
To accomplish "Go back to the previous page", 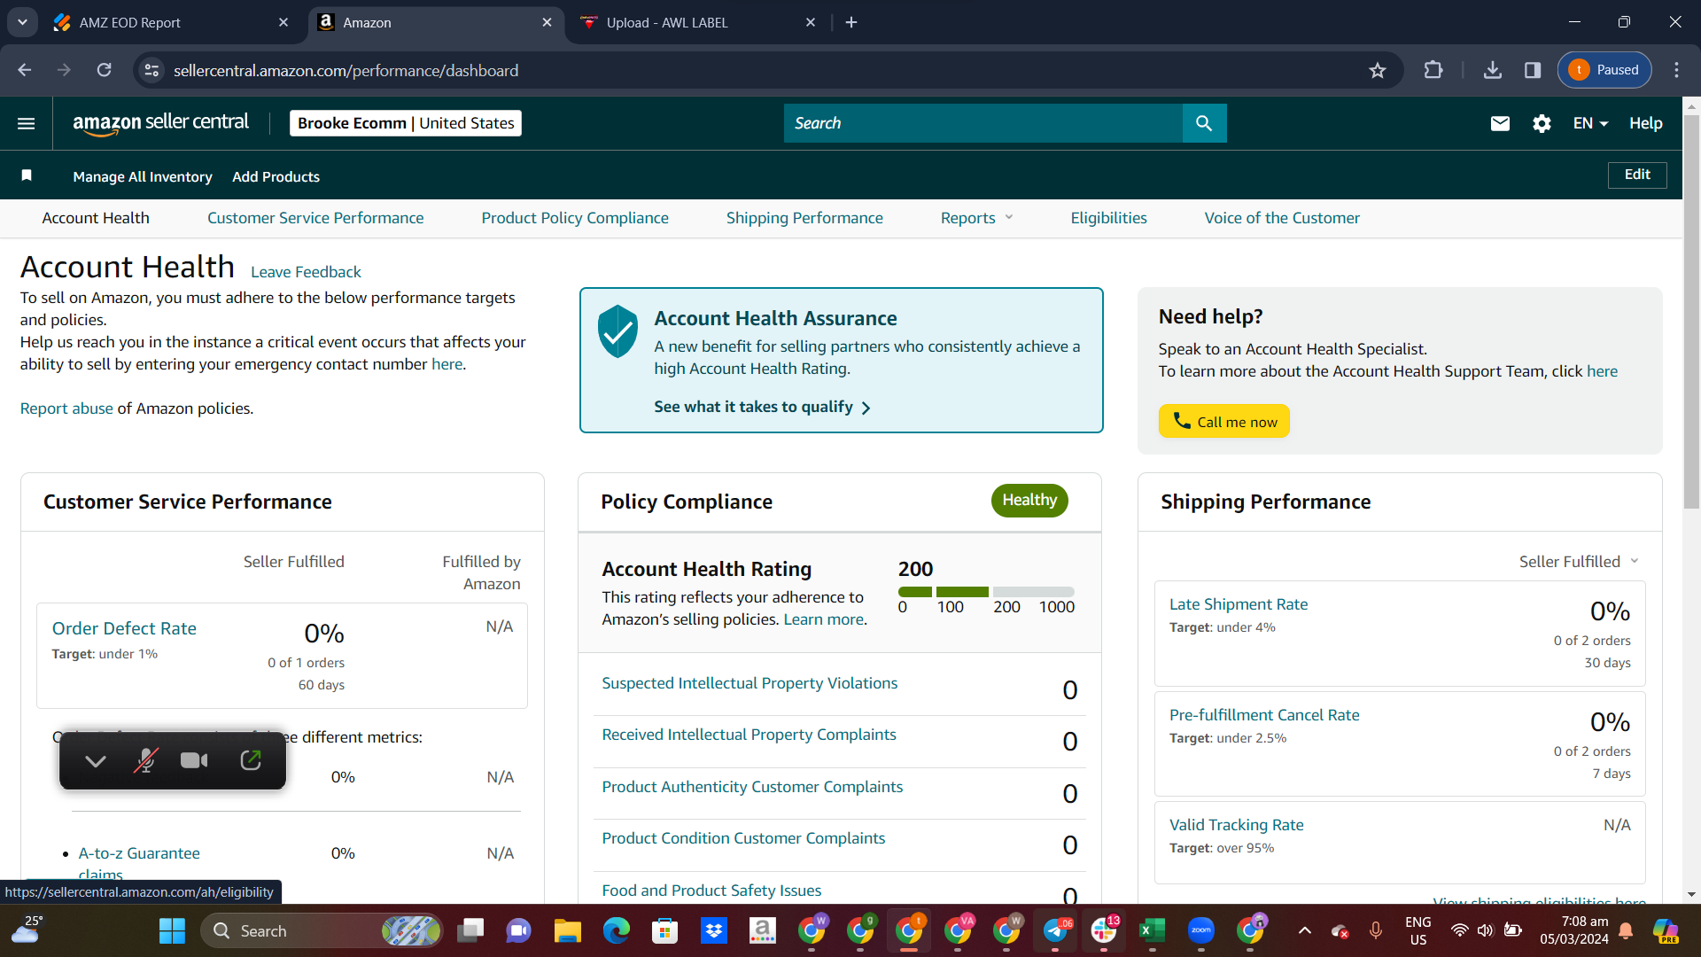I will 25,70.
